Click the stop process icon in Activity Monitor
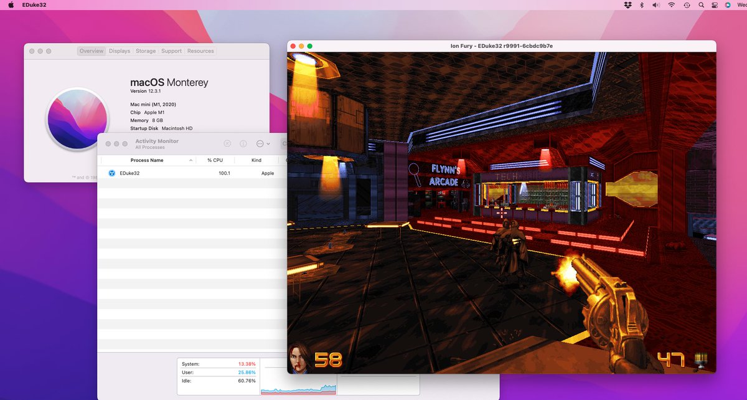Image resolution: width=747 pixels, height=400 pixels. pyautogui.click(x=227, y=143)
